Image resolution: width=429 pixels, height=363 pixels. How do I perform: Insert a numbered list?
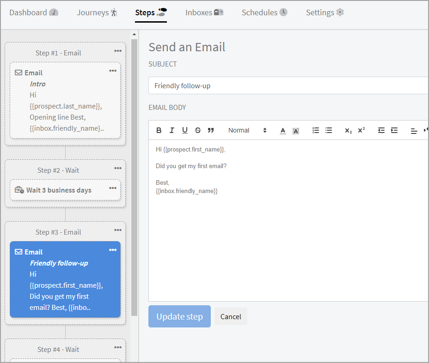tap(316, 130)
